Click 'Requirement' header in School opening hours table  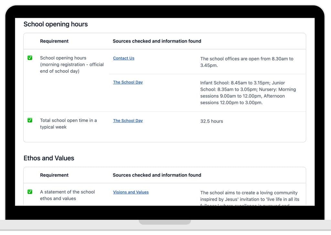tap(54, 41)
